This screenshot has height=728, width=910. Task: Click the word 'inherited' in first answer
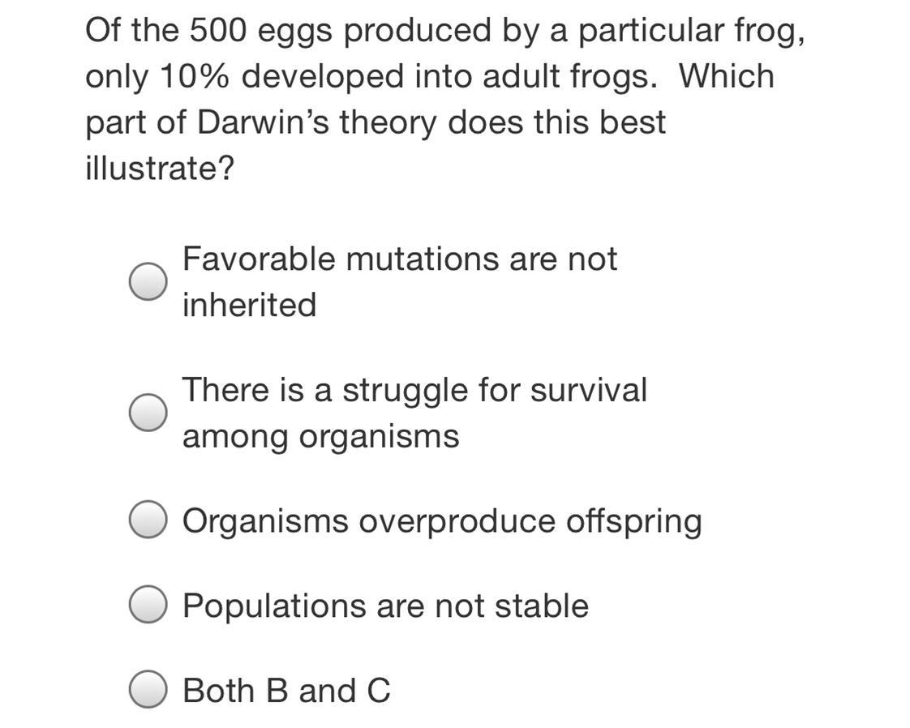pyautogui.click(x=250, y=305)
